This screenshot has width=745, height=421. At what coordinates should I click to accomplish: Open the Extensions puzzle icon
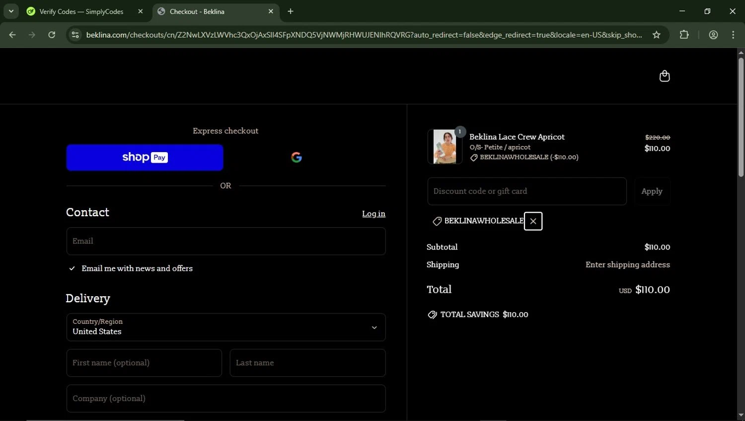point(684,35)
